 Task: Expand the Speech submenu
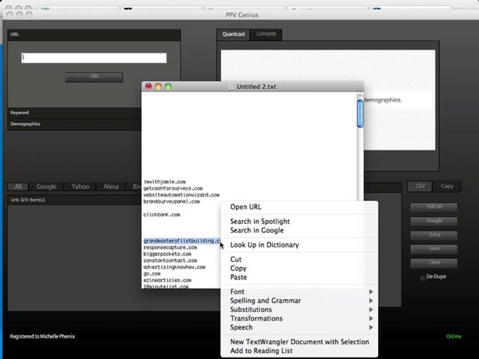[x=299, y=327]
